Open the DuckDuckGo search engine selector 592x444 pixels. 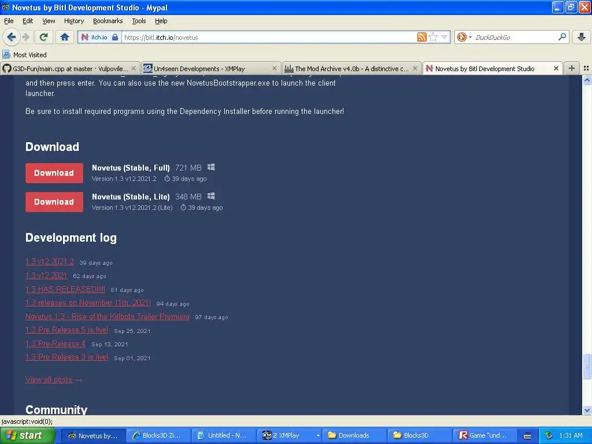tap(464, 37)
